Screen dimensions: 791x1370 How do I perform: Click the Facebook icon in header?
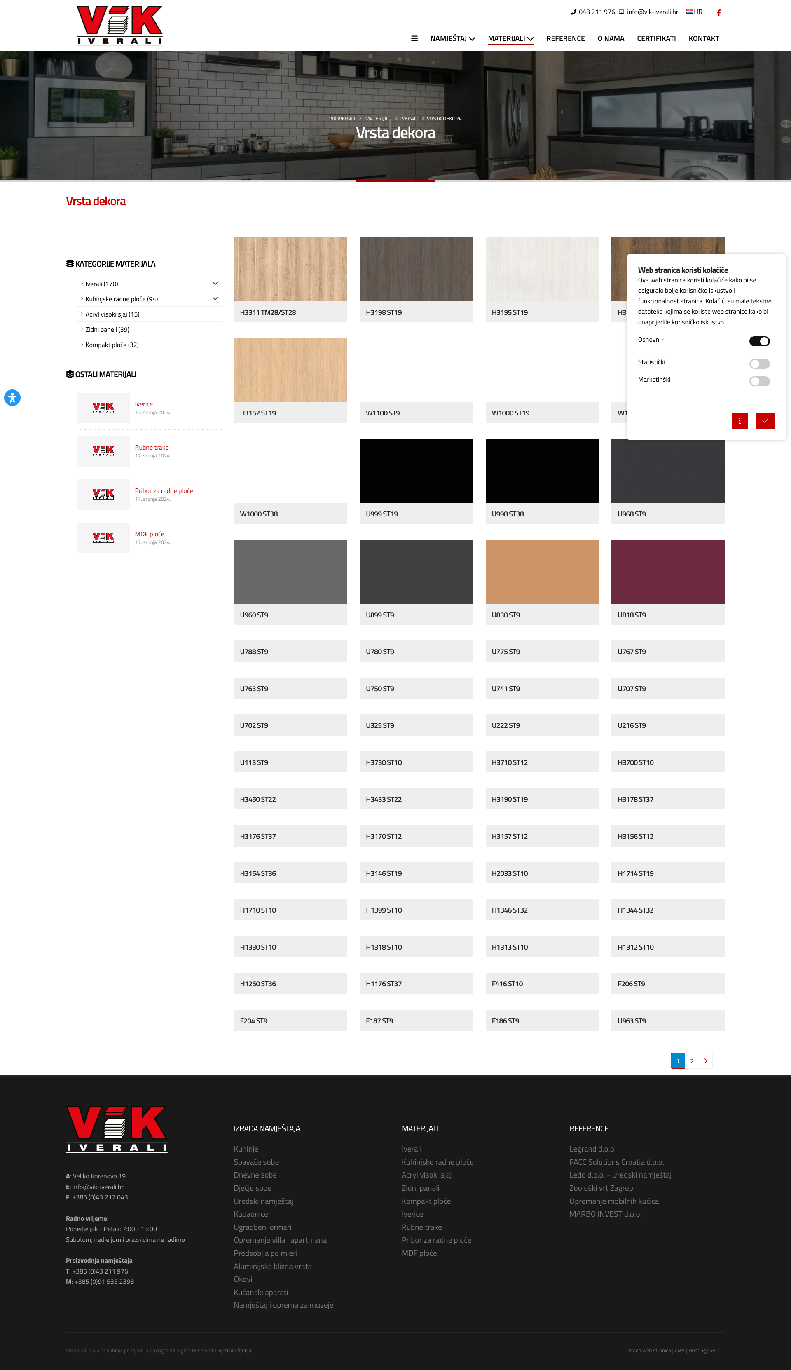coord(718,12)
